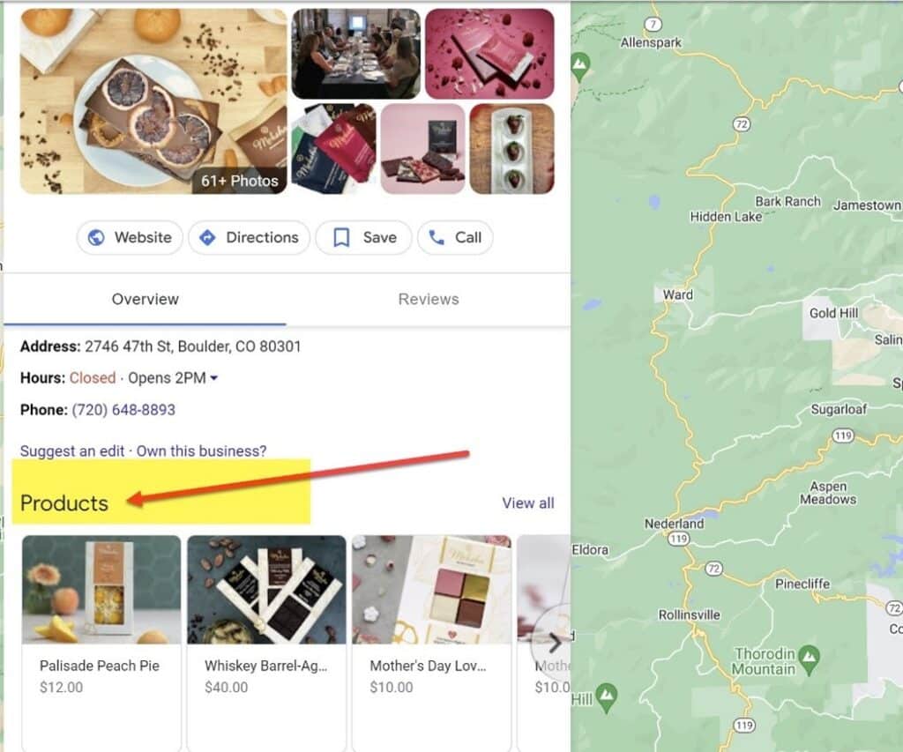Viewport: 903px width, 752px height.
Task: Click the Directions diamond icon
Action: click(207, 237)
